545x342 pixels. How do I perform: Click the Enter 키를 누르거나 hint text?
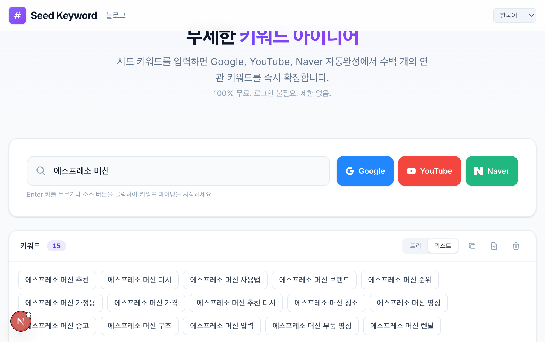click(x=119, y=194)
